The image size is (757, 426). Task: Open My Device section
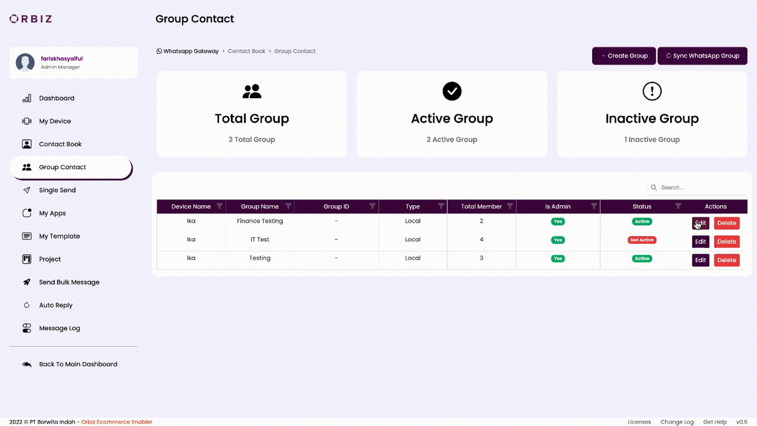[55, 121]
